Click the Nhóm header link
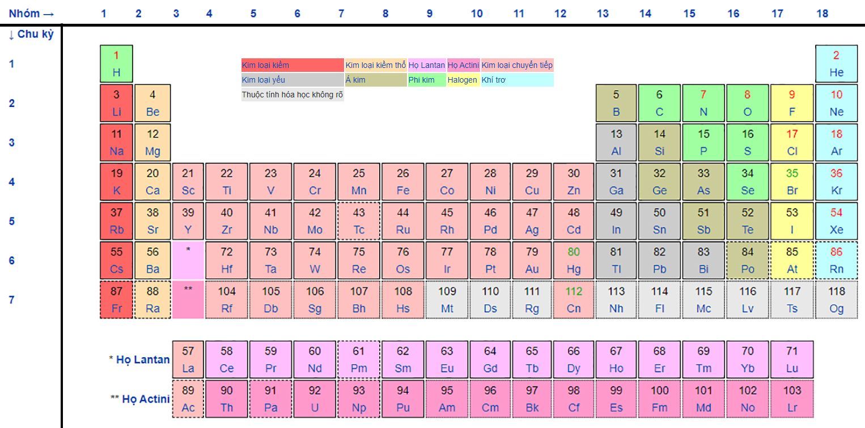865x428 pixels. click(x=32, y=13)
